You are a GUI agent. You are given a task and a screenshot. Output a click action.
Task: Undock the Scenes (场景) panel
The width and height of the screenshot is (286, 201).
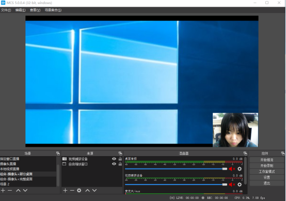(x=58, y=153)
